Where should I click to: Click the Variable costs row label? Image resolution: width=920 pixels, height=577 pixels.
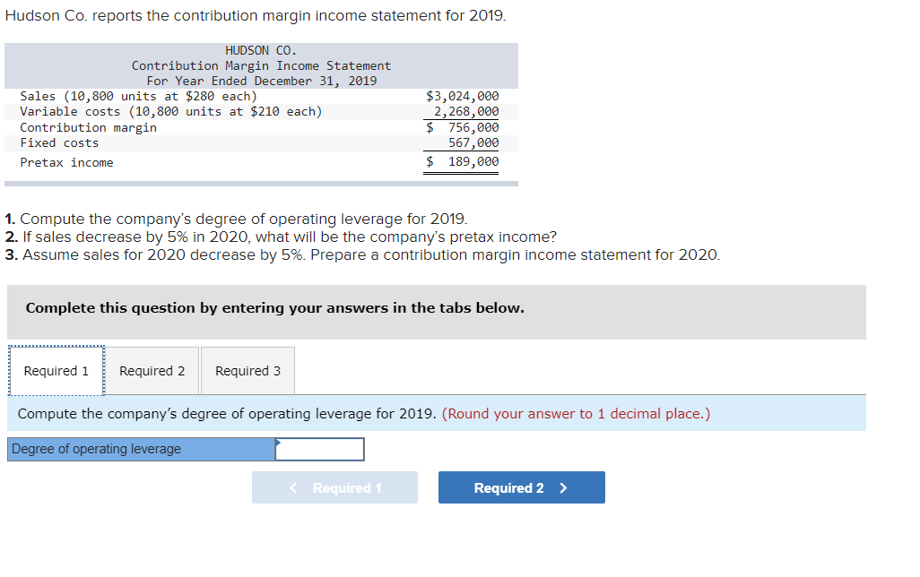(x=171, y=111)
